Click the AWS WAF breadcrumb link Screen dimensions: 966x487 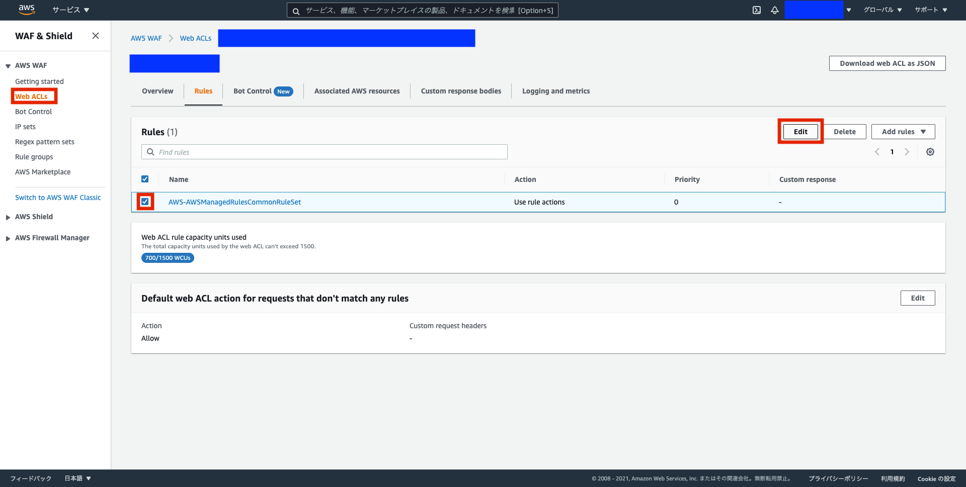pyautogui.click(x=146, y=38)
